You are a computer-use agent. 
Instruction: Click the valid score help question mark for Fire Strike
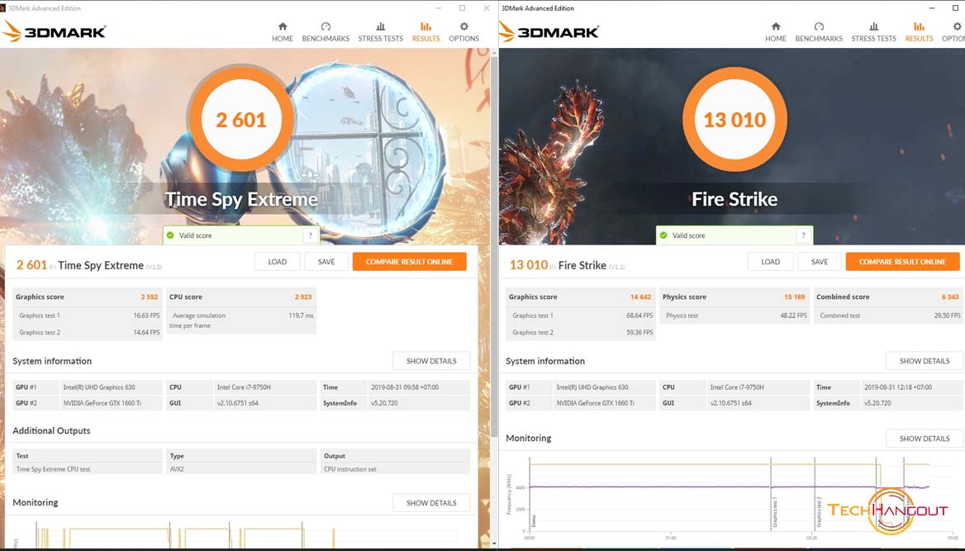click(803, 235)
